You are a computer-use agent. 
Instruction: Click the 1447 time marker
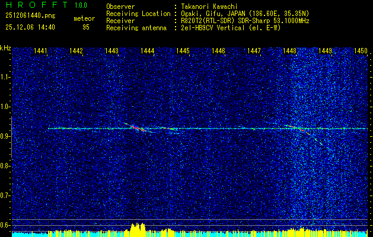pyautogui.click(x=254, y=50)
